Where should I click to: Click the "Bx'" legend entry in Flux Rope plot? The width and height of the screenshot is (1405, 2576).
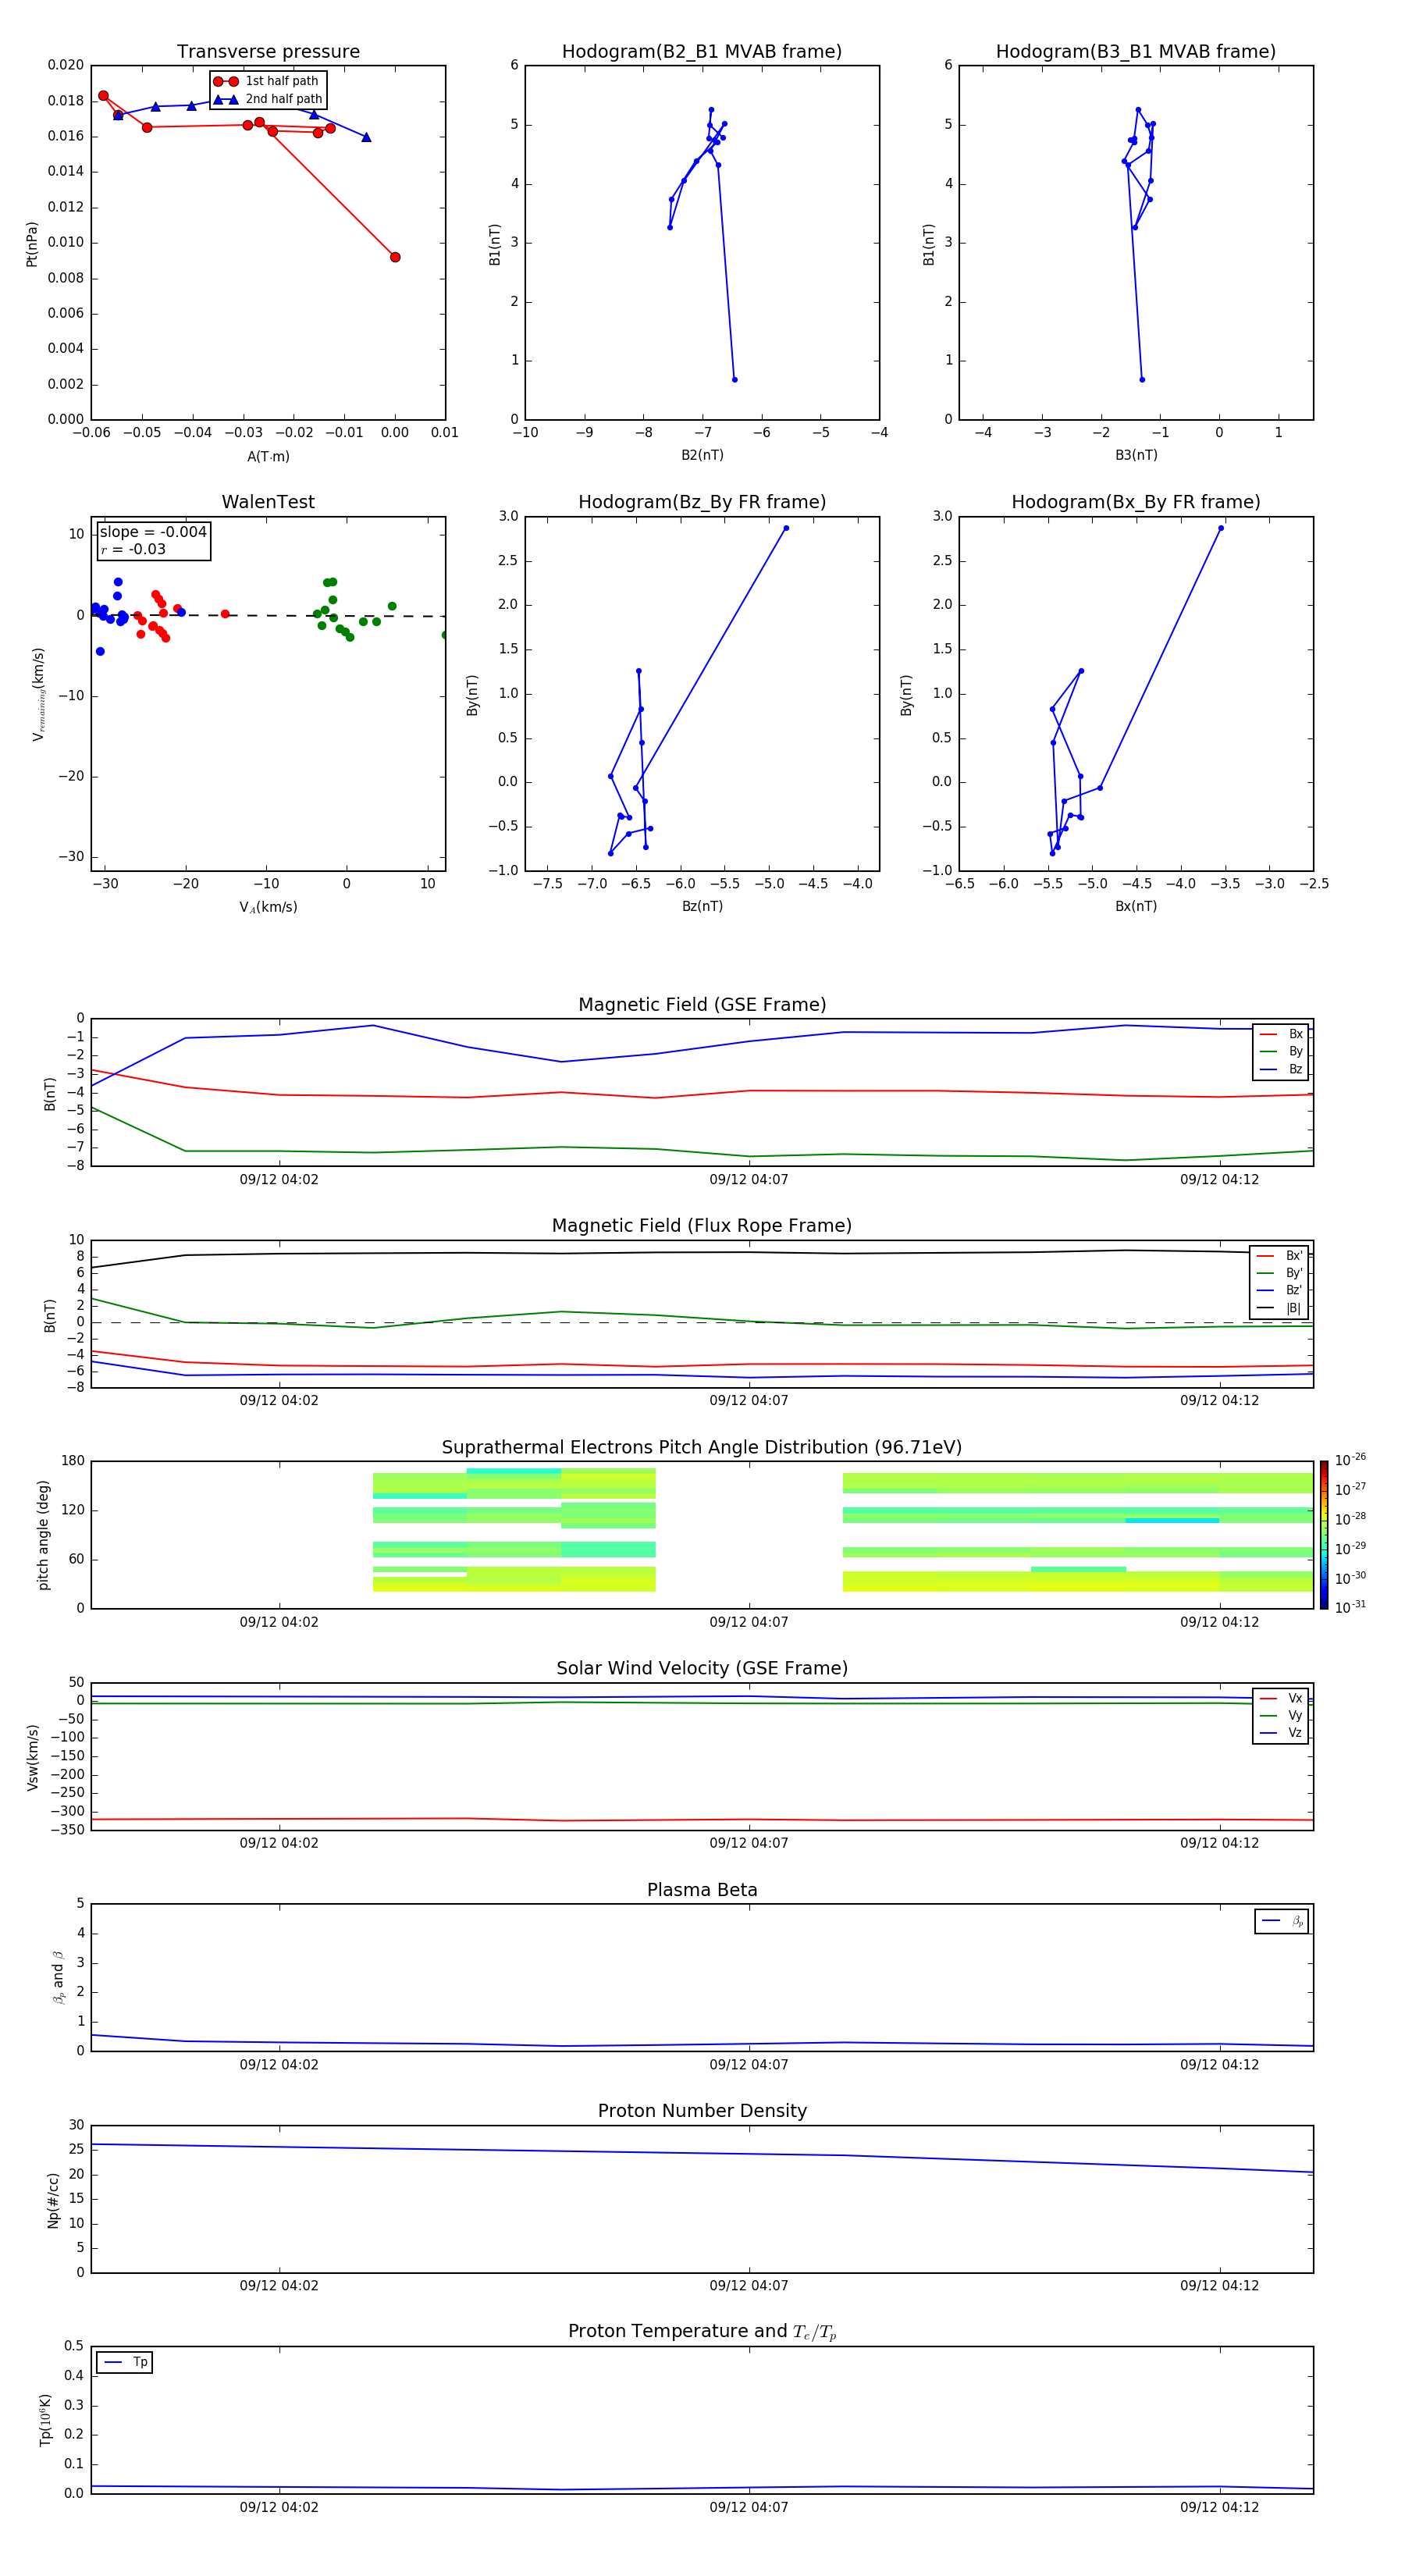click(x=1279, y=1256)
